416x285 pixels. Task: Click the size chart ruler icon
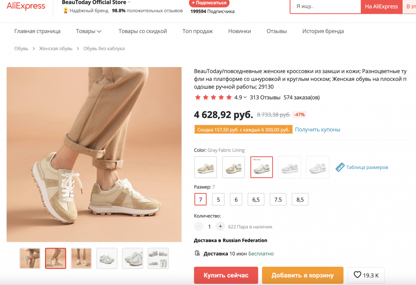coord(340,167)
